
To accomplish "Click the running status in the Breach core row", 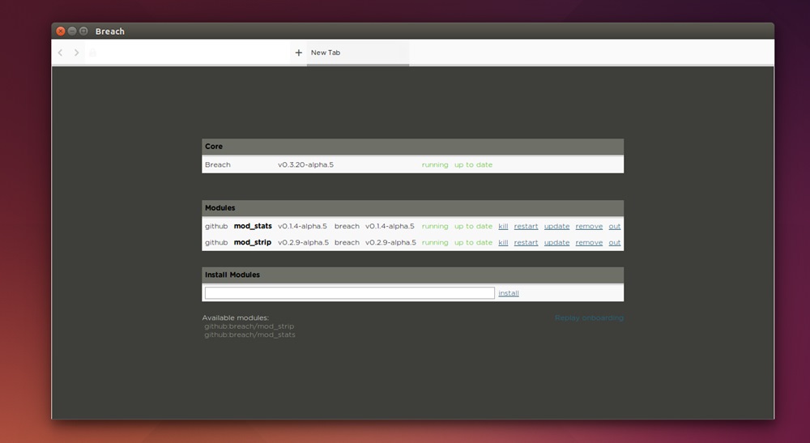I will pos(435,164).
